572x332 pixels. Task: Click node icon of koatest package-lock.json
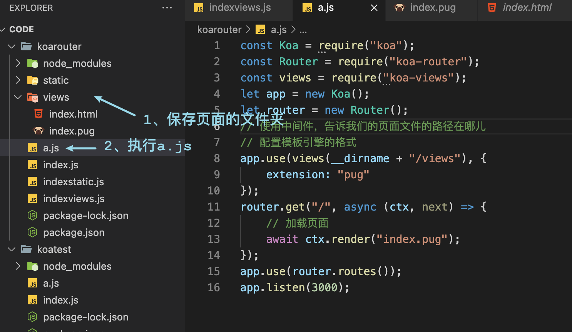tap(32, 317)
